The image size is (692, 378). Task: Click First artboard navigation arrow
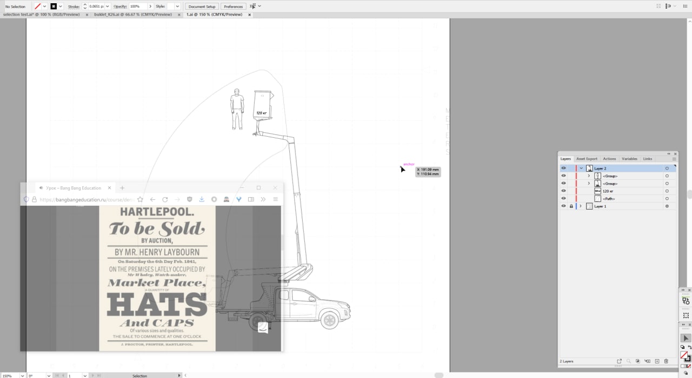57,375
